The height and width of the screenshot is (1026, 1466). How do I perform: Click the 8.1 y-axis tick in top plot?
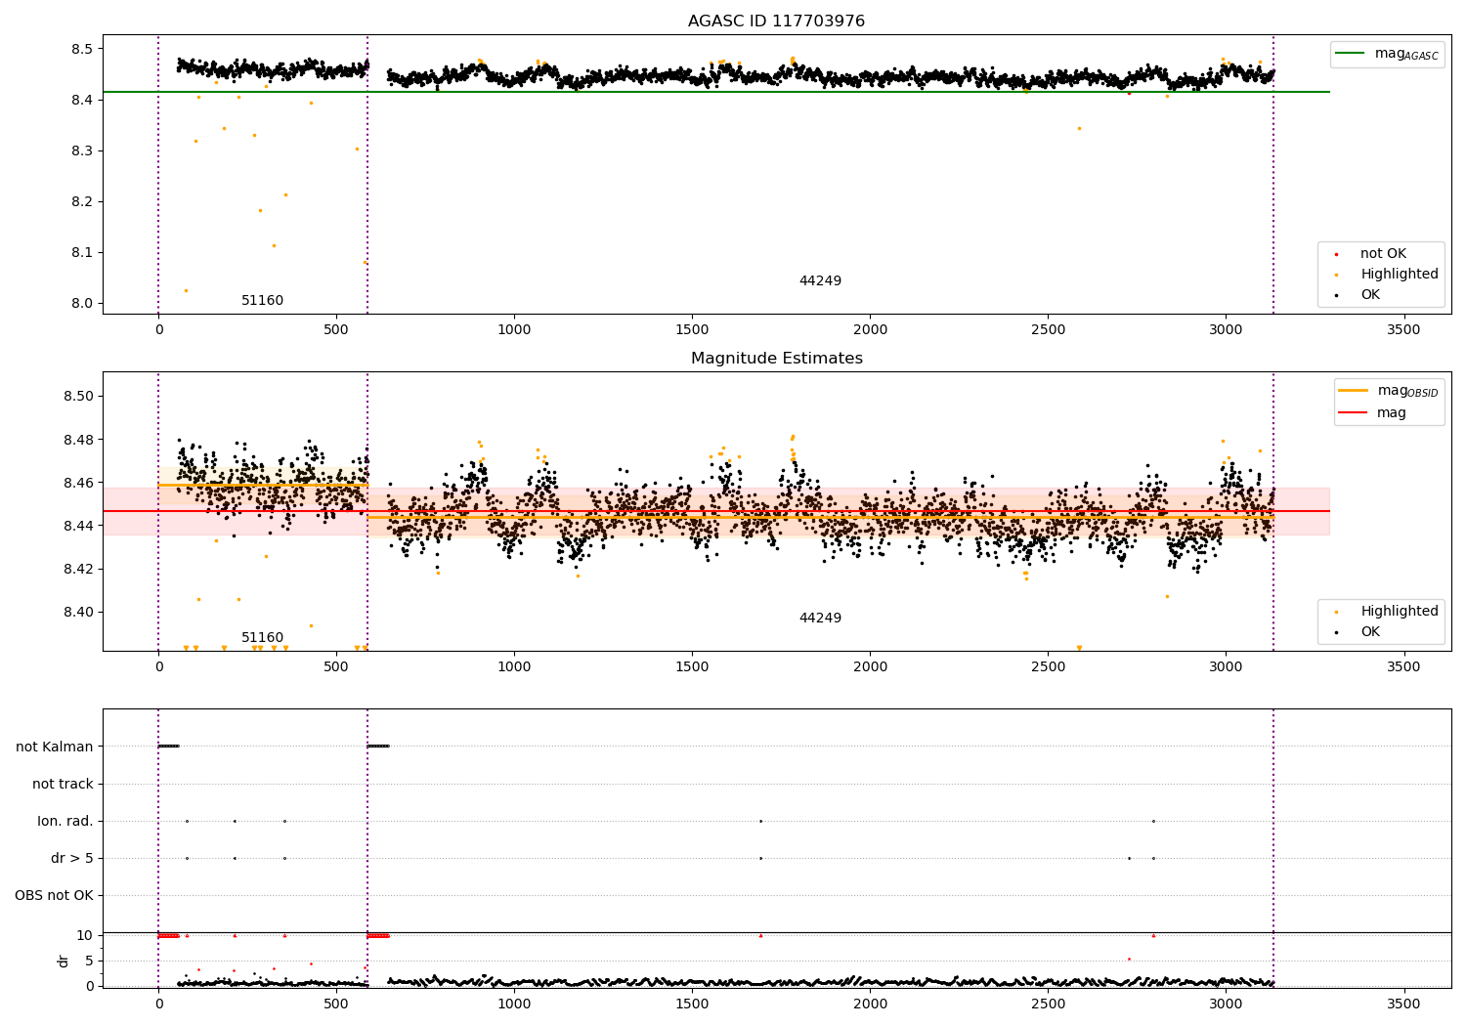pos(82,252)
